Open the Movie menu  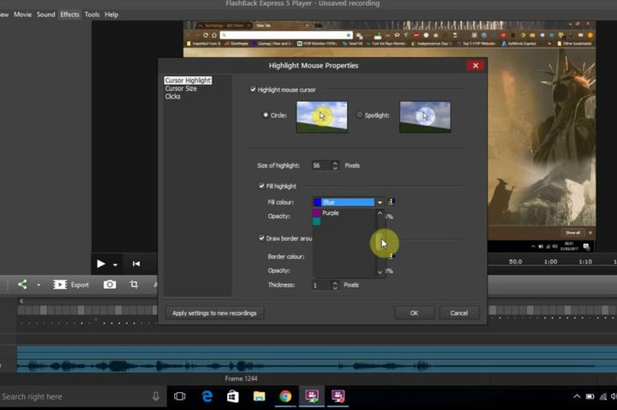click(22, 15)
